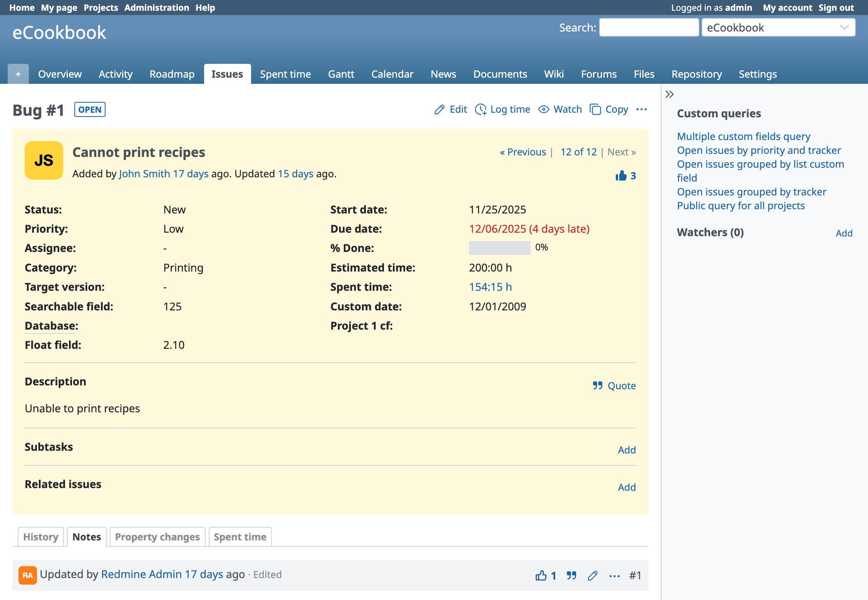This screenshot has width=868, height=600.
Task: Click the Copy issue icon
Action: pyautogui.click(x=595, y=110)
